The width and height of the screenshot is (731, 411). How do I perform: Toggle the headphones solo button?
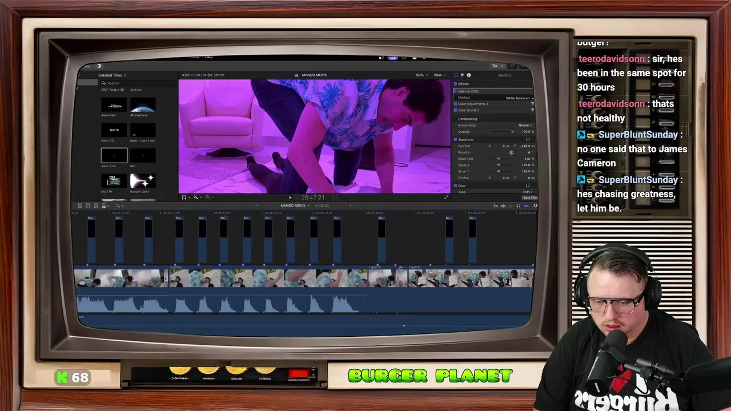pos(518,206)
